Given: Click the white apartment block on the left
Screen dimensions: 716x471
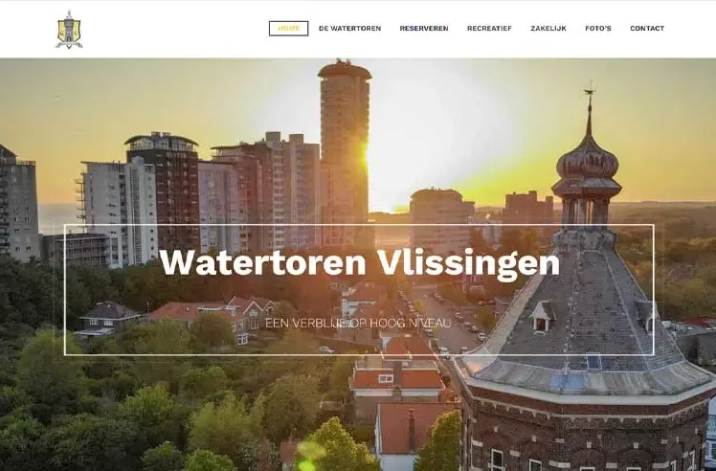Looking at the screenshot, I should tap(120, 213).
